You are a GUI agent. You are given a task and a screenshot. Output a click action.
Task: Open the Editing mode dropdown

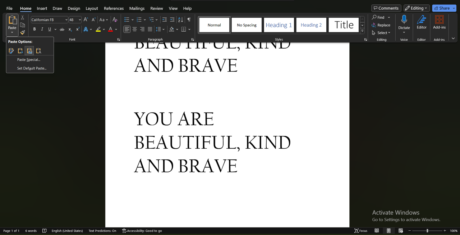(x=417, y=8)
